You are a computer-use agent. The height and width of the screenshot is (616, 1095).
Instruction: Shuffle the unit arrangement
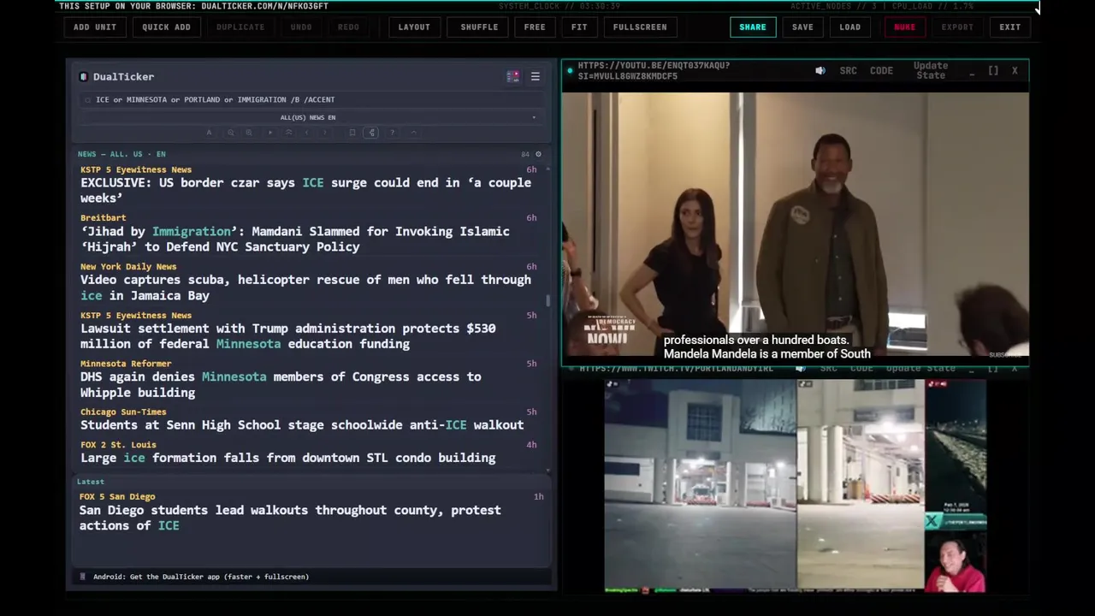(x=479, y=27)
